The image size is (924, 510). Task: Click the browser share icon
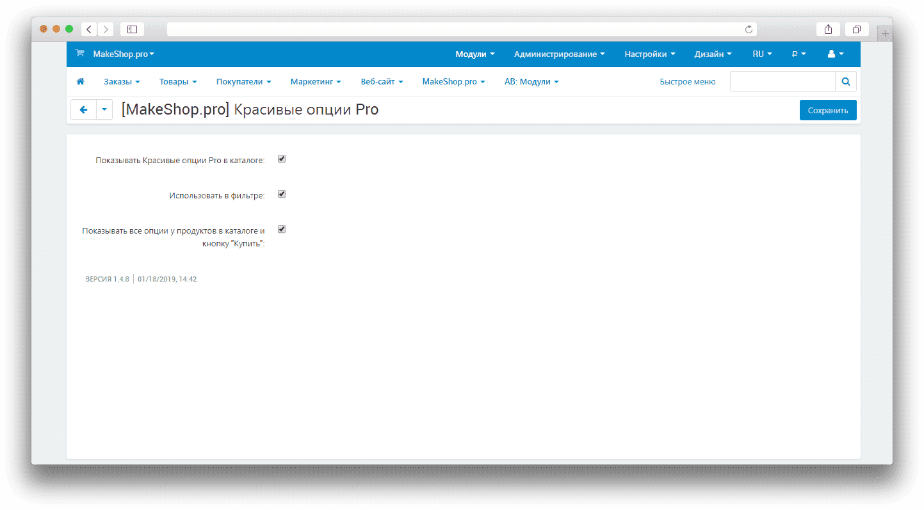coord(828,29)
